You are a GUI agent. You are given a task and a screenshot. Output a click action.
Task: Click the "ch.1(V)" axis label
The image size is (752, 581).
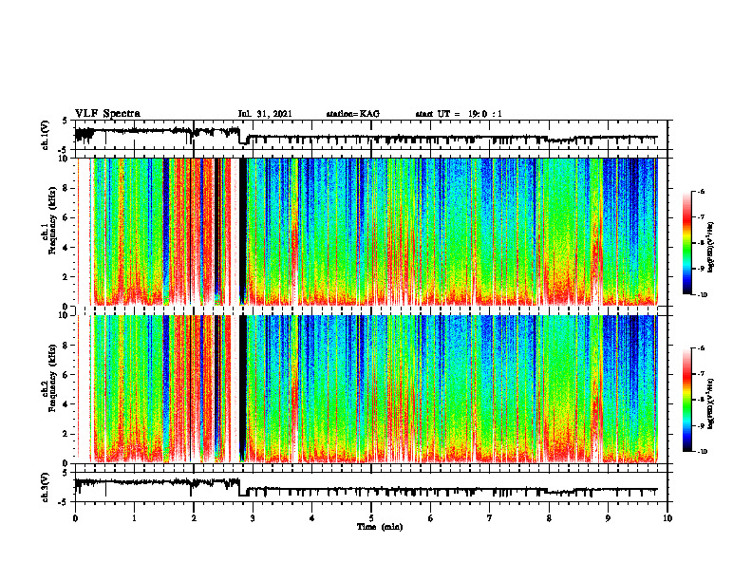pyautogui.click(x=46, y=135)
